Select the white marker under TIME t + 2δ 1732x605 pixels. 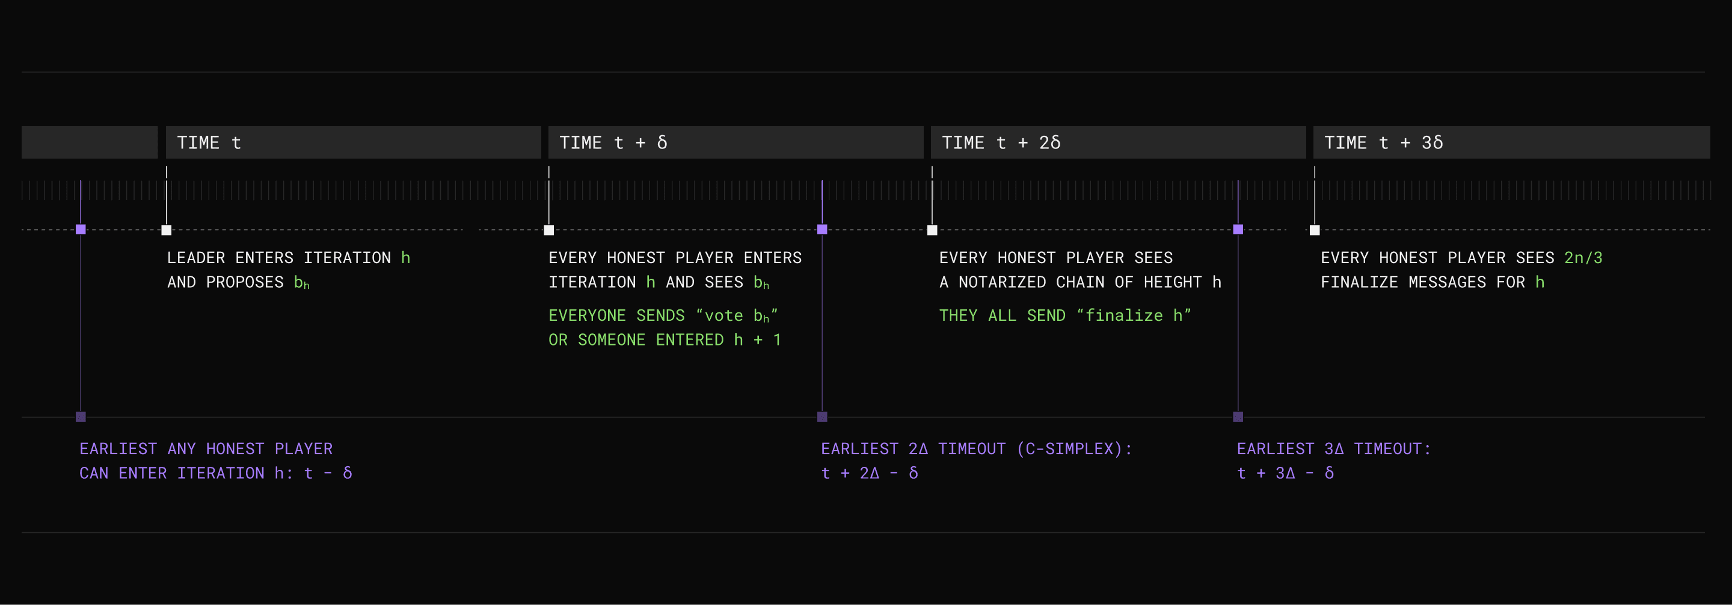tap(932, 230)
